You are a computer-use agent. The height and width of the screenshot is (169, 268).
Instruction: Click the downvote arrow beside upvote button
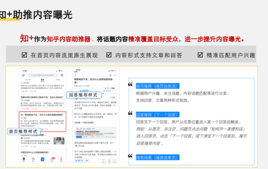click(x=87, y=161)
